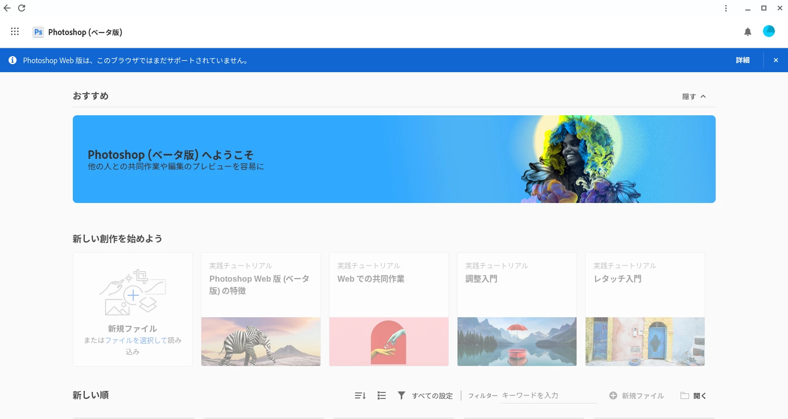Open the three-dot browser menu
This screenshot has height=419, width=788.
726,8
